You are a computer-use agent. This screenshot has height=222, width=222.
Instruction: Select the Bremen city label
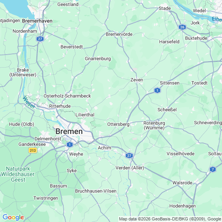coord(69,131)
